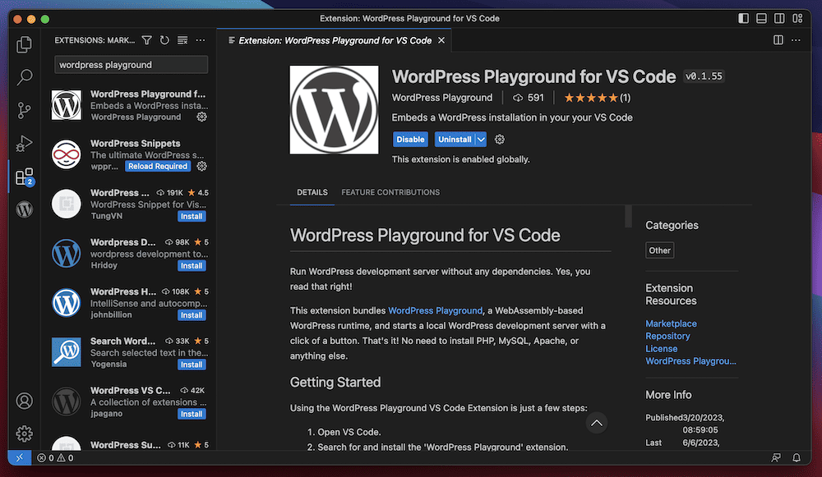
Task: Open the Search view in the activity bar
Action: pyautogui.click(x=24, y=78)
